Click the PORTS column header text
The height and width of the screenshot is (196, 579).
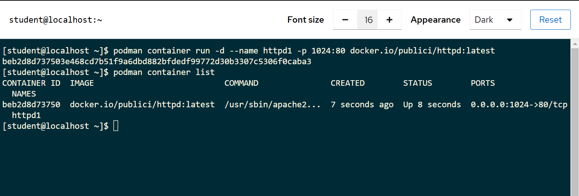483,83
